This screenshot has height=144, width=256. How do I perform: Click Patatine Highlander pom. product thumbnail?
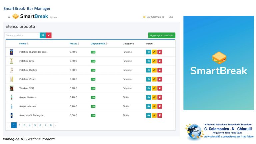11,52
